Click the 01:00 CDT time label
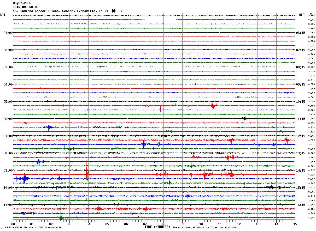316x231 pixels. (8, 33)
